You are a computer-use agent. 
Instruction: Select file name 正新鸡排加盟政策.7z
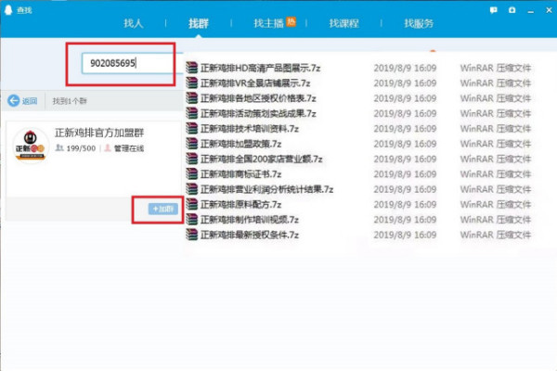click(240, 144)
